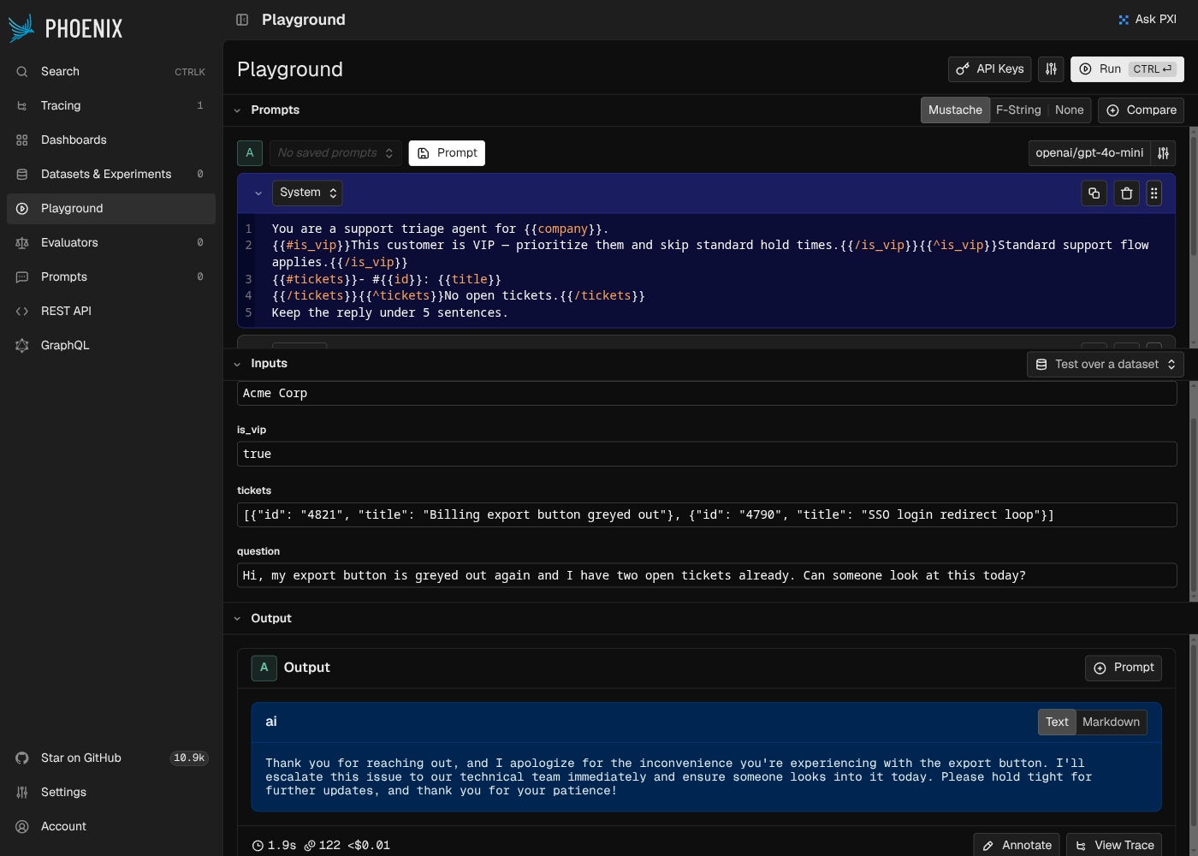1198x856 pixels.
Task: Click the Dashboards grid icon
Action: click(x=22, y=140)
